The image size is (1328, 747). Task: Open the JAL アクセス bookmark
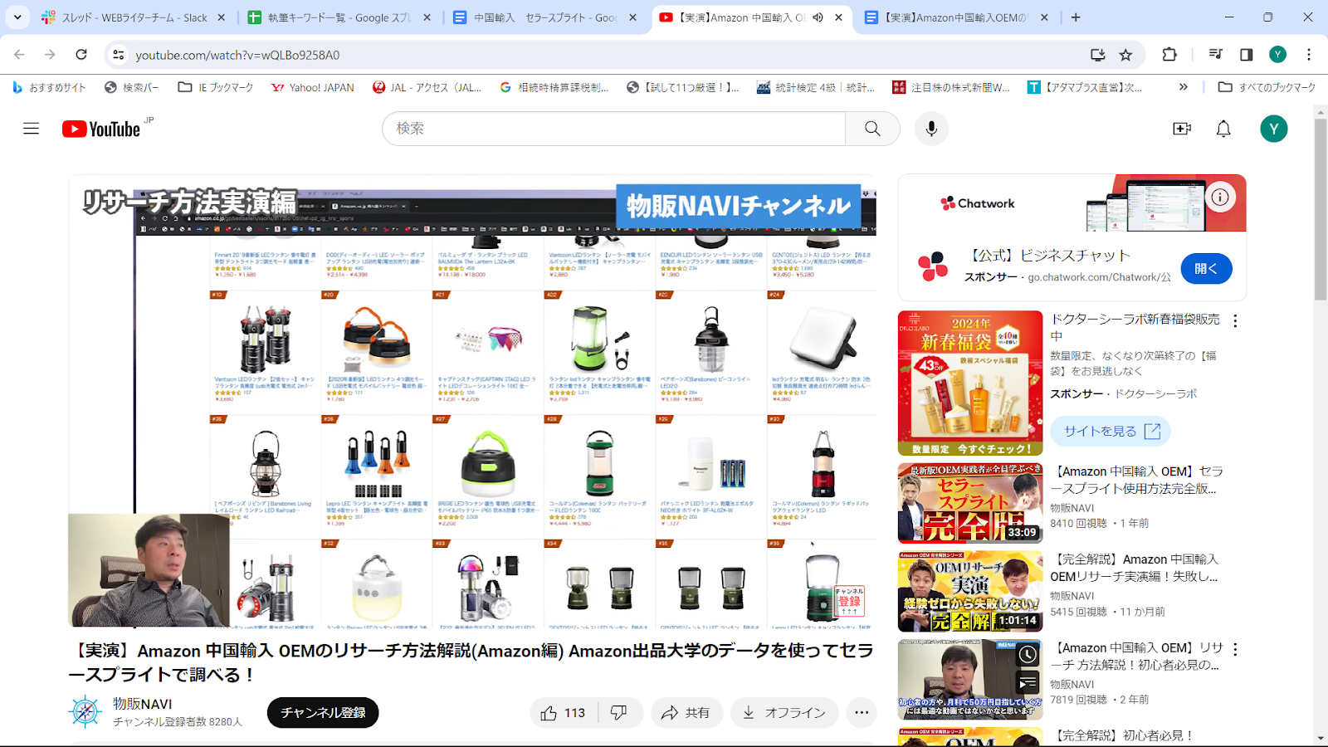(x=427, y=87)
